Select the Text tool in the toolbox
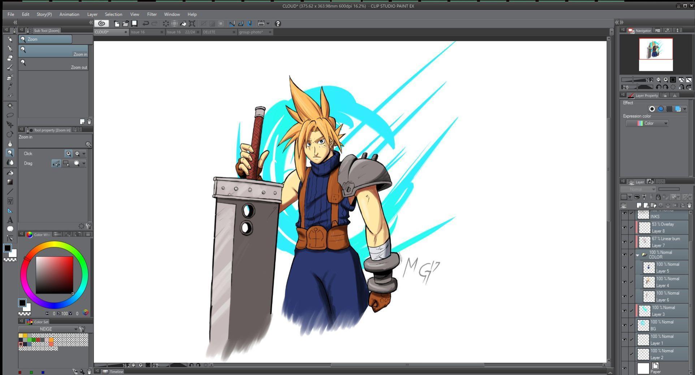 point(10,220)
